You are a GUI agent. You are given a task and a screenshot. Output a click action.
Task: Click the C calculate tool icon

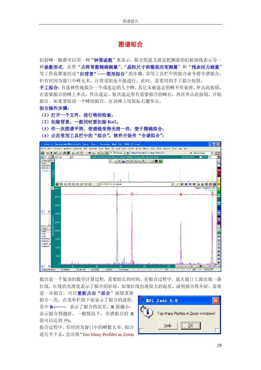coord(144,161)
